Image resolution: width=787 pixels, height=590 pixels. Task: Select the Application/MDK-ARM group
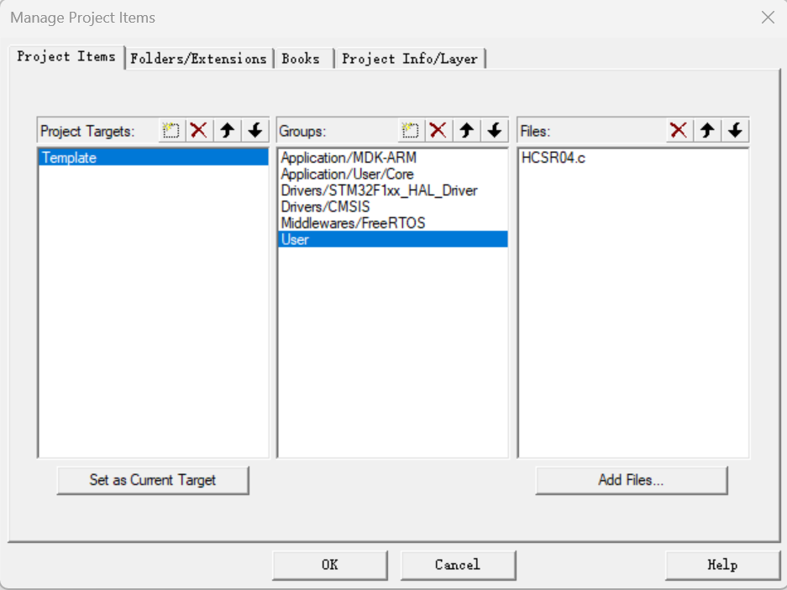coord(393,158)
